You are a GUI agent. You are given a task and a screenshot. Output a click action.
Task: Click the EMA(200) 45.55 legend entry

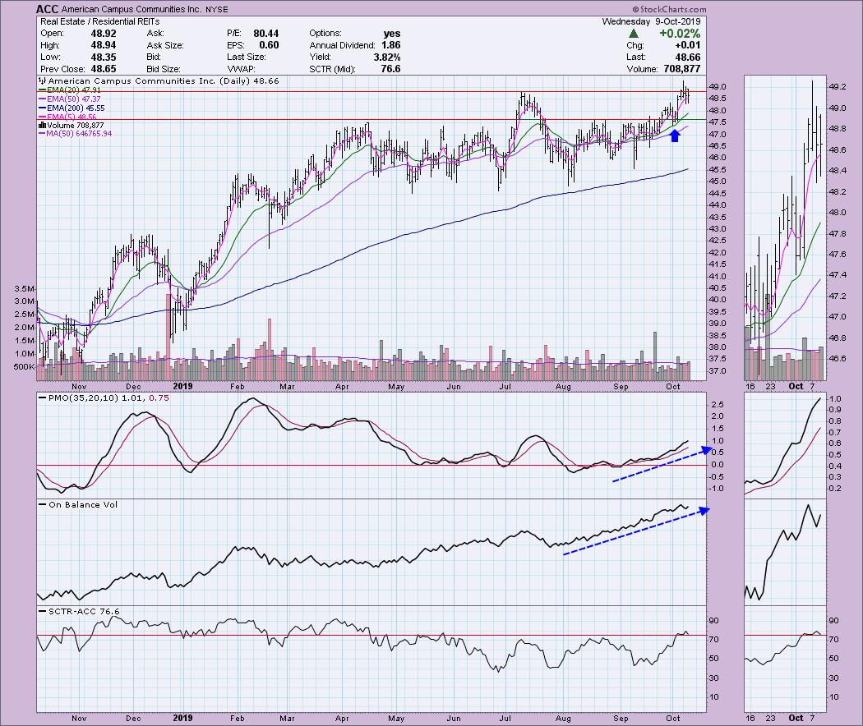click(72, 108)
